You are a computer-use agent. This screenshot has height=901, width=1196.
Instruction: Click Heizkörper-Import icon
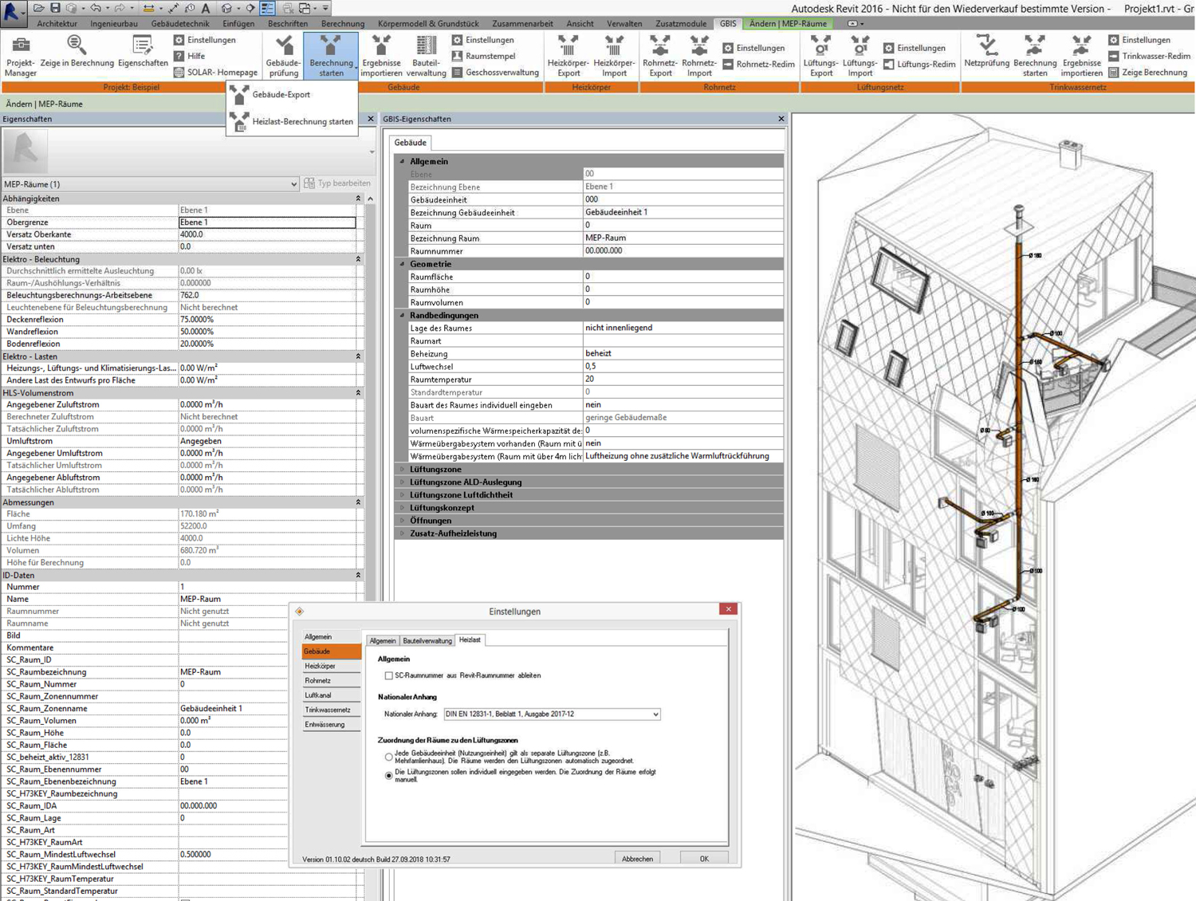[x=614, y=56]
